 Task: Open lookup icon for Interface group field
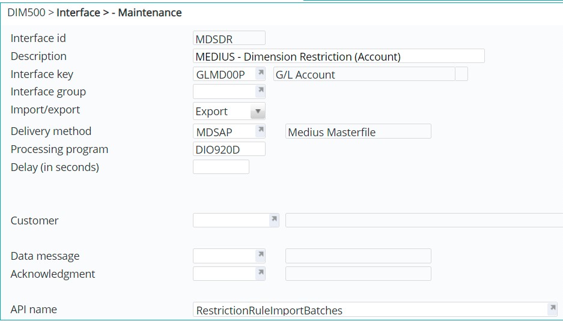pyautogui.click(x=260, y=91)
